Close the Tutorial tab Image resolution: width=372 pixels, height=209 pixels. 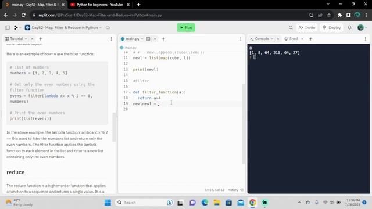point(32,39)
